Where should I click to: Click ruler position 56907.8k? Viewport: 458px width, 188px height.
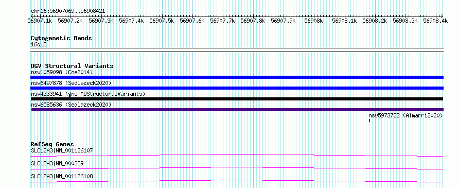pos(253,21)
